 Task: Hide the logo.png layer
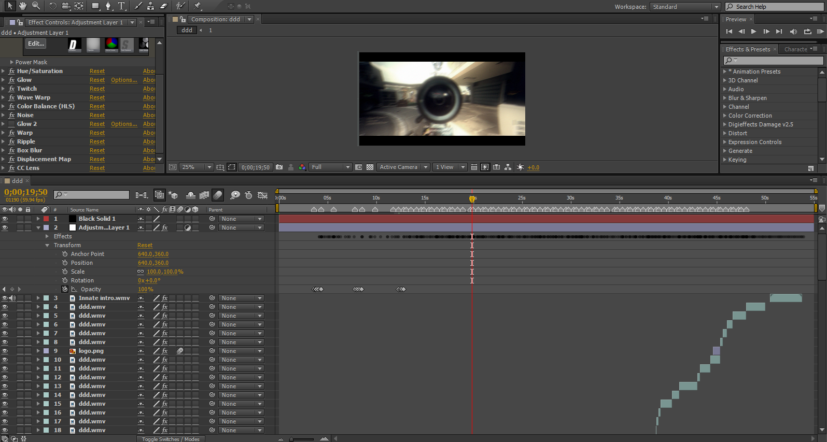coord(5,351)
